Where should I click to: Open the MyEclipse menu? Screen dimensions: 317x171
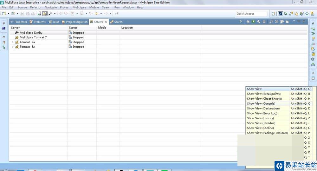(79, 7)
